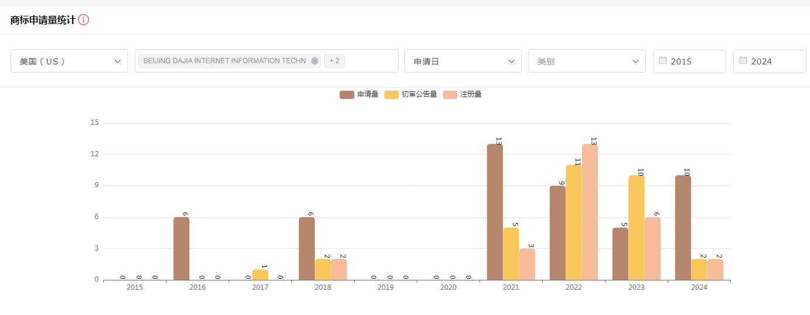Click the 2022 注册量 bar showing 13
Screen dimensions: 810x315
pos(590,212)
